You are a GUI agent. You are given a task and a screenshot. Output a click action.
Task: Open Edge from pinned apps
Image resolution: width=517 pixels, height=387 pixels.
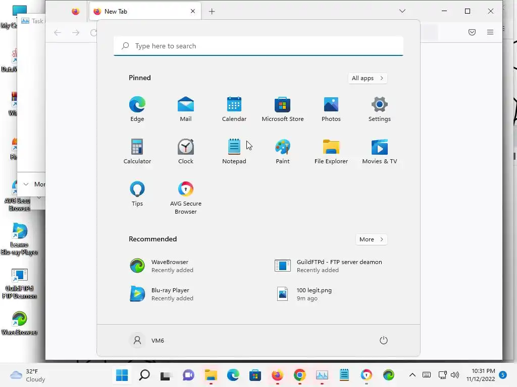pyautogui.click(x=137, y=109)
